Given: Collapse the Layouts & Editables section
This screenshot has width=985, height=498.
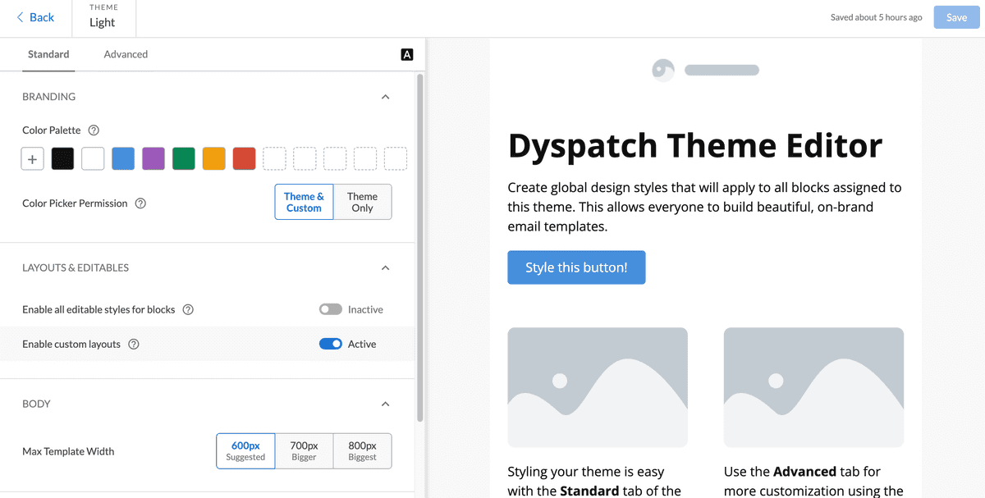Looking at the screenshot, I should pyautogui.click(x=386, y=267).
